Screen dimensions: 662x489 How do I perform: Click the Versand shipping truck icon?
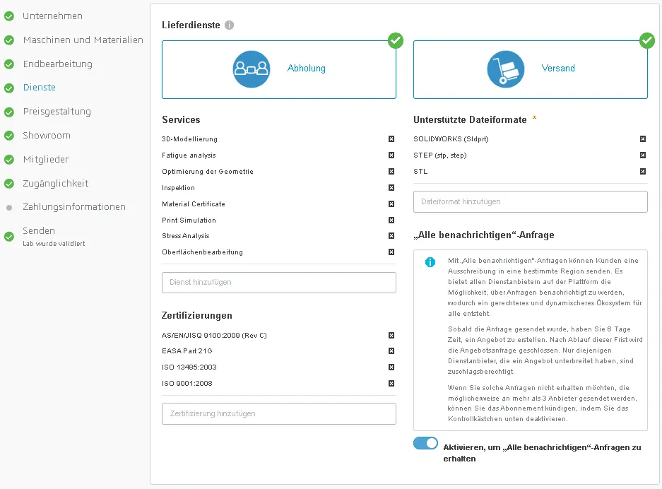504,68
